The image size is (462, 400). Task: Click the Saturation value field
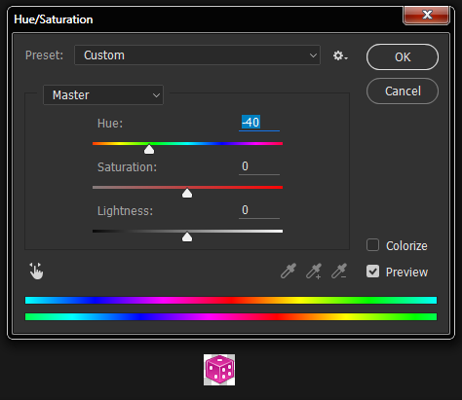click(259, 166)
